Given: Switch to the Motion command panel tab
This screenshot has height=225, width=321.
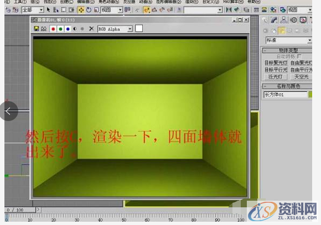Looking at the screenshot, I should coord(294,20).
